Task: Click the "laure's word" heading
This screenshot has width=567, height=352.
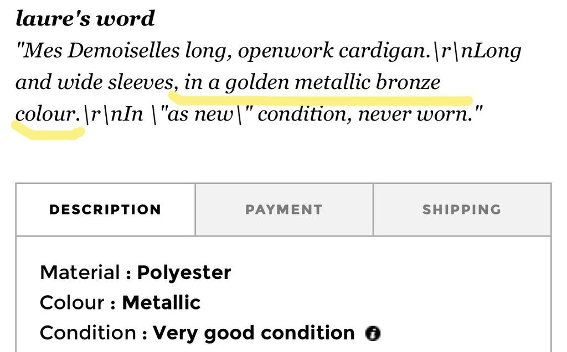Action: 85,18
